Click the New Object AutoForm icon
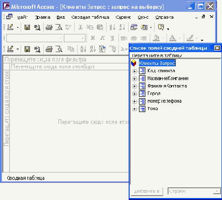Viewport: 222px width, 200px height. click(x=144, y=27)
